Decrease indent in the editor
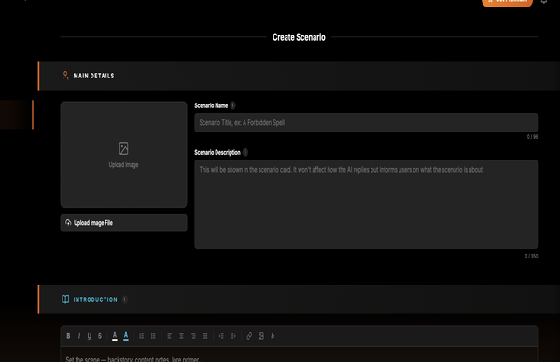This screenshot has width=560, height=362. tap(221, 336)
